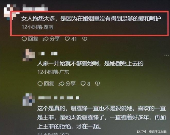Open the third commenter's avatar

click(29, 100)
